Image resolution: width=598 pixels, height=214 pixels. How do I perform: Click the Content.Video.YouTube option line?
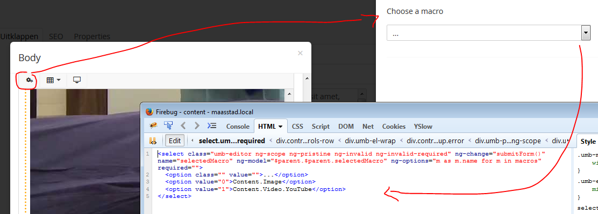[255, 189]
